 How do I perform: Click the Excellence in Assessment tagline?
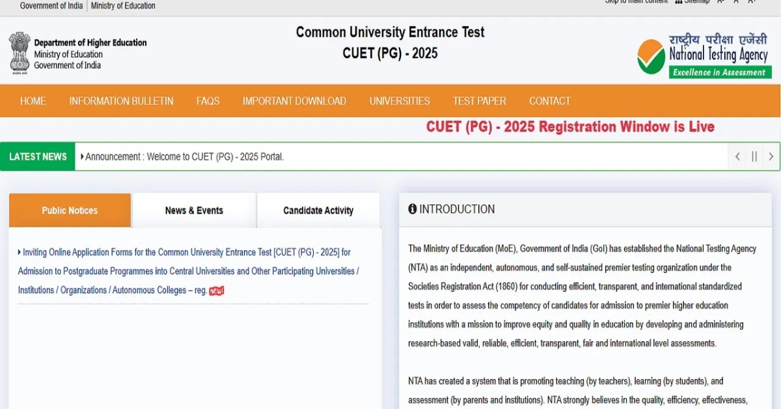720,72
